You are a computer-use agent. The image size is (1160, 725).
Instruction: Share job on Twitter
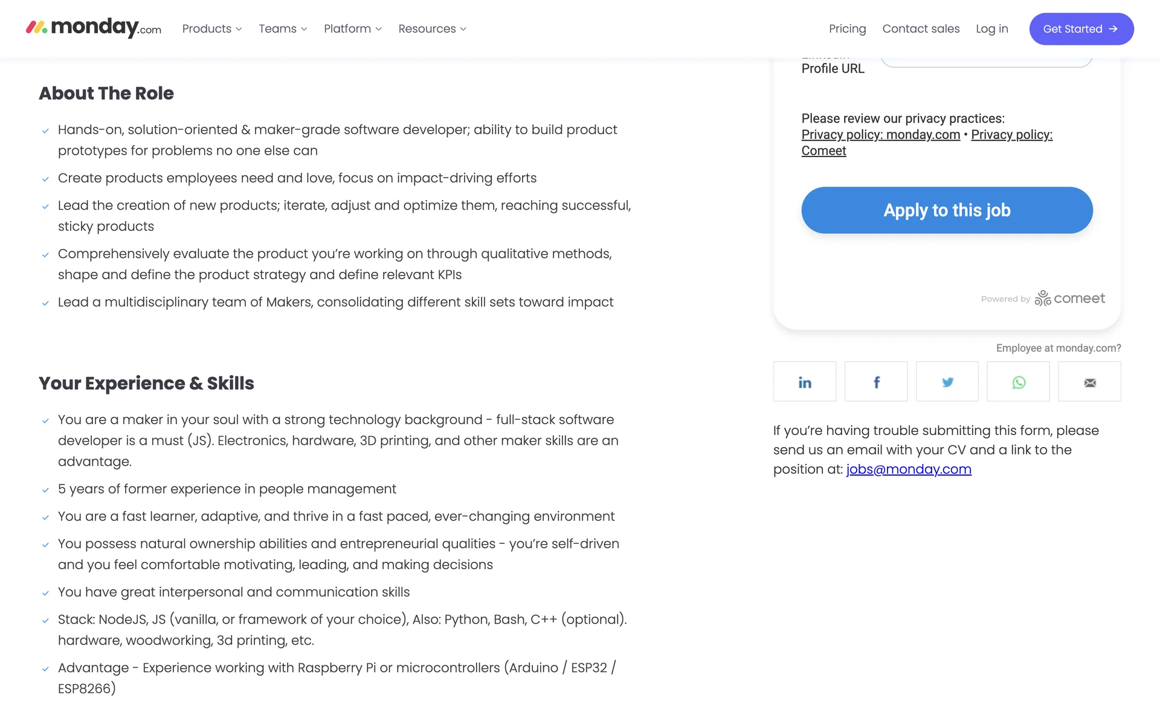coord(947,382)
